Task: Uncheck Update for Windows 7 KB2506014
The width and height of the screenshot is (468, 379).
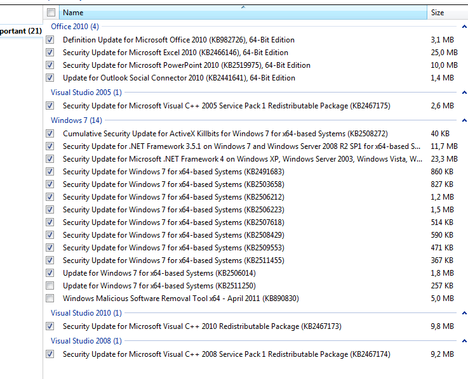Action: click(50, 273)
